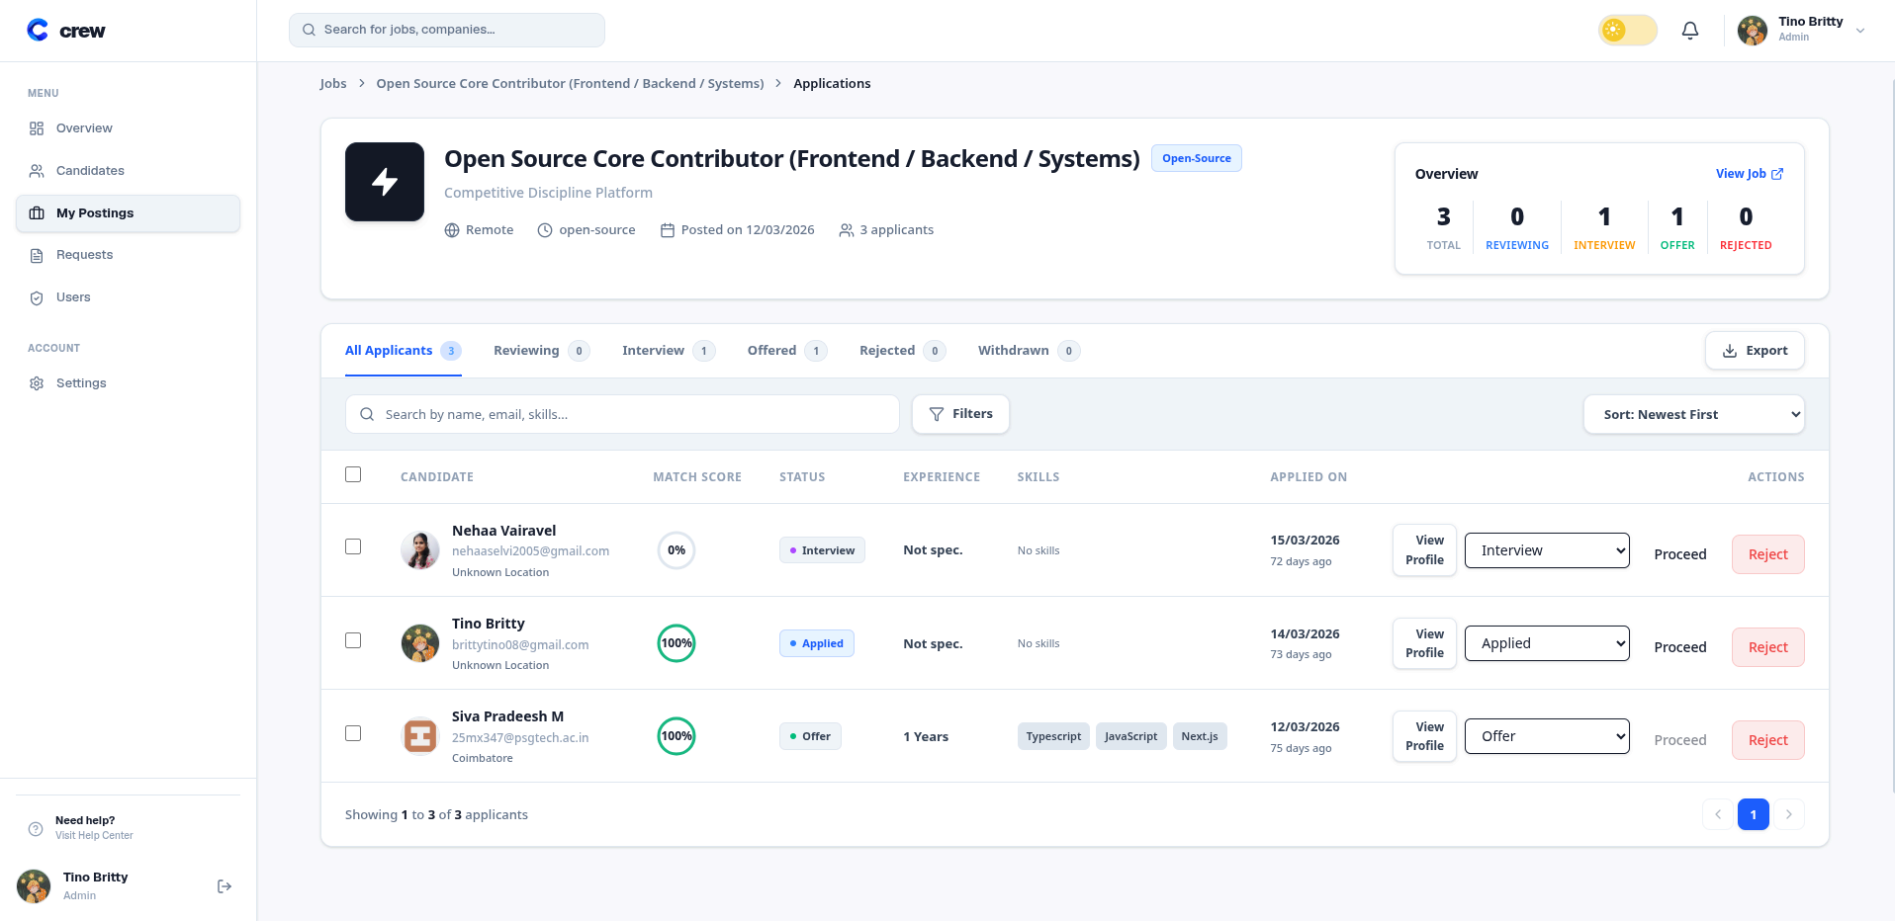Click Proceed for Tino Britty row
Screen dimensions: 1895x921
pos(1680,647)
